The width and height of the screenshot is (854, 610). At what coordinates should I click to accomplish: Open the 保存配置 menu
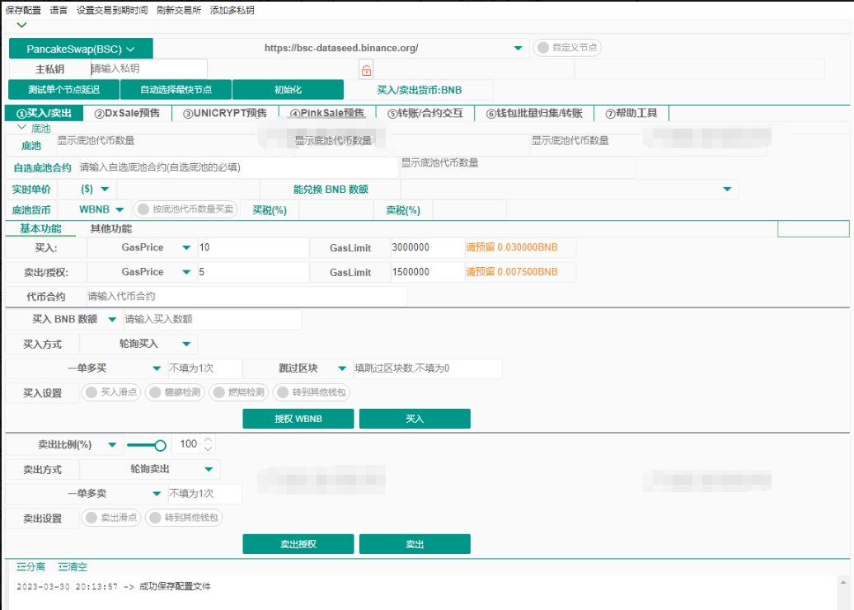tap(23, 10)
